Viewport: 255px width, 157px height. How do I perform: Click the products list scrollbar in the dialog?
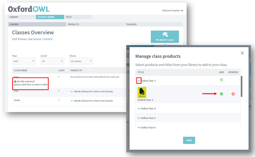pos(241,86)
